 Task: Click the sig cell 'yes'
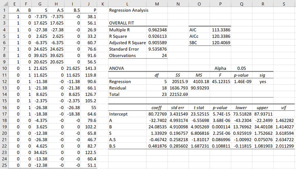263,82
